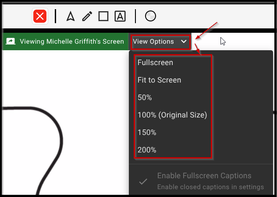Click 'Enable closed captions in settings' text

[x=210, y=187]
